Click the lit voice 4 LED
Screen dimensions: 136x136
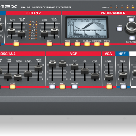pyautogui.click(x=127, y=8)
